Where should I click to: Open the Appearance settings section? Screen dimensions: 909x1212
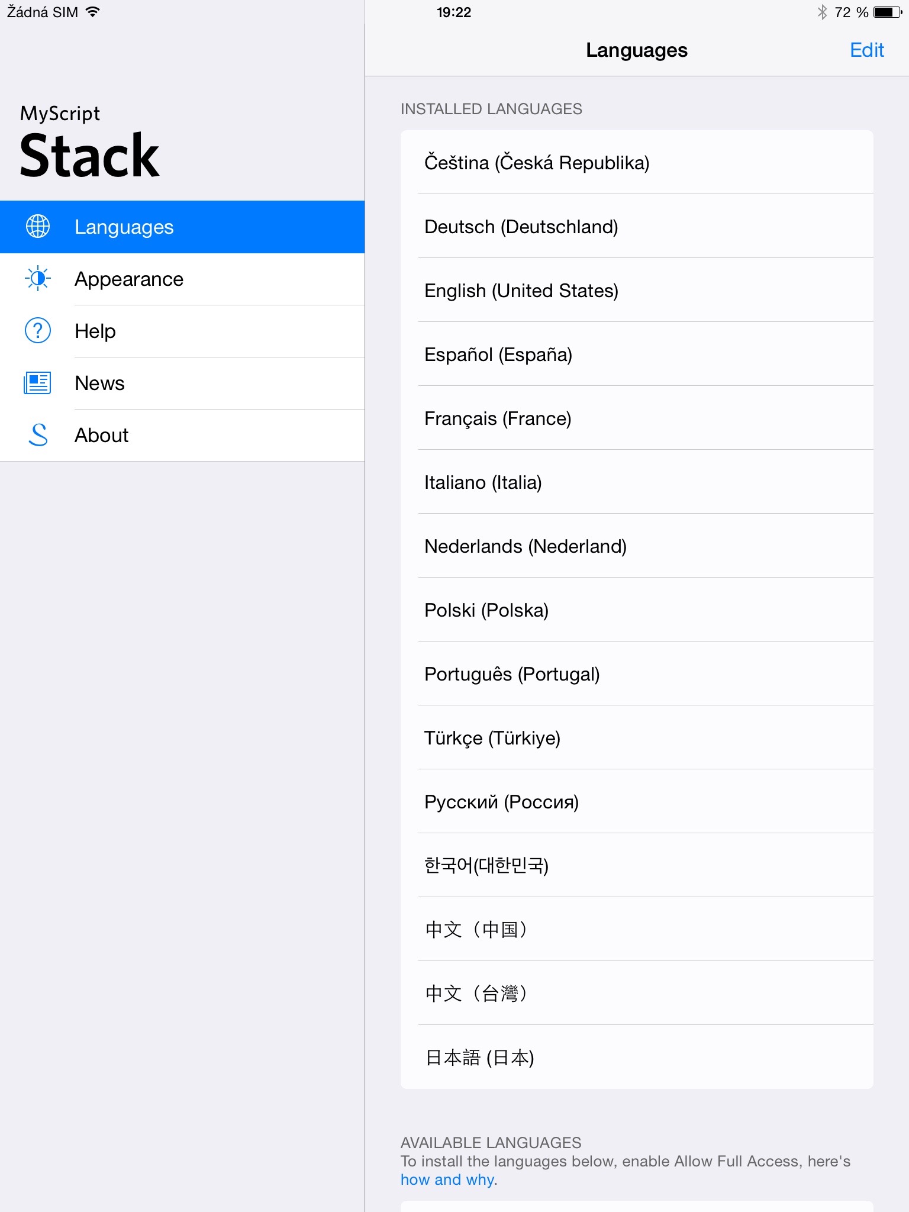click(129, 279)
